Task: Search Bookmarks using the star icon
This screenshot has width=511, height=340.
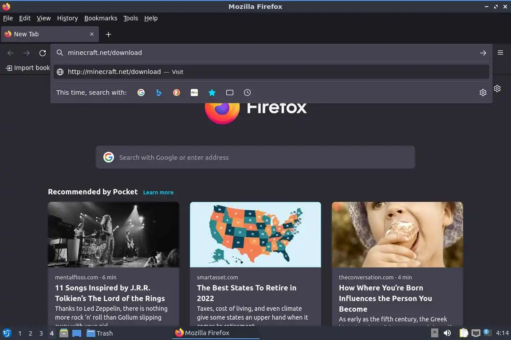Action: [212, 93]
